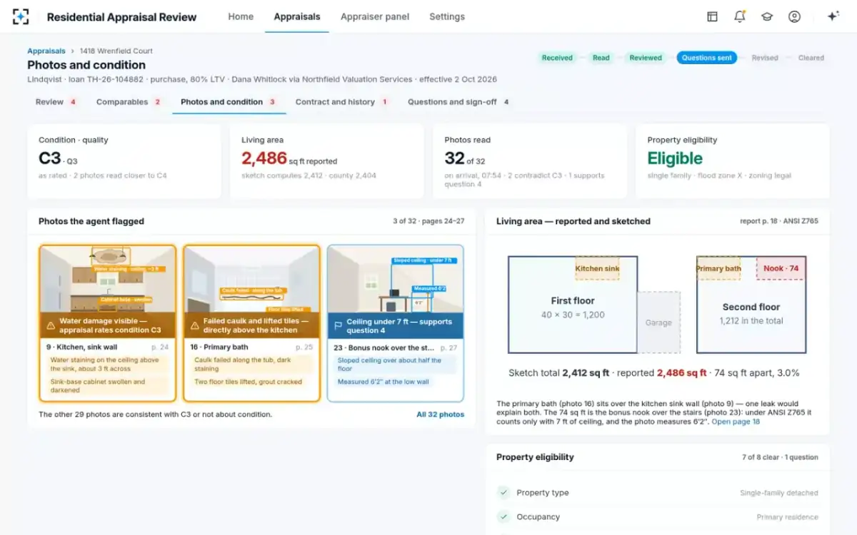
Task: Click the breadcrumb chevron after Appraisals
Action: 72,51
